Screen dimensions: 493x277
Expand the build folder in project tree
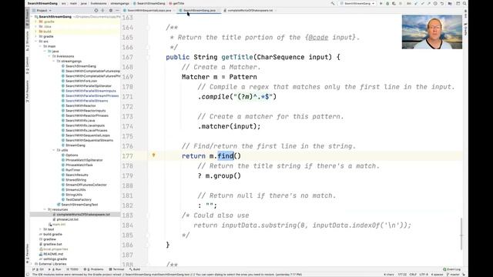[35, 32]
